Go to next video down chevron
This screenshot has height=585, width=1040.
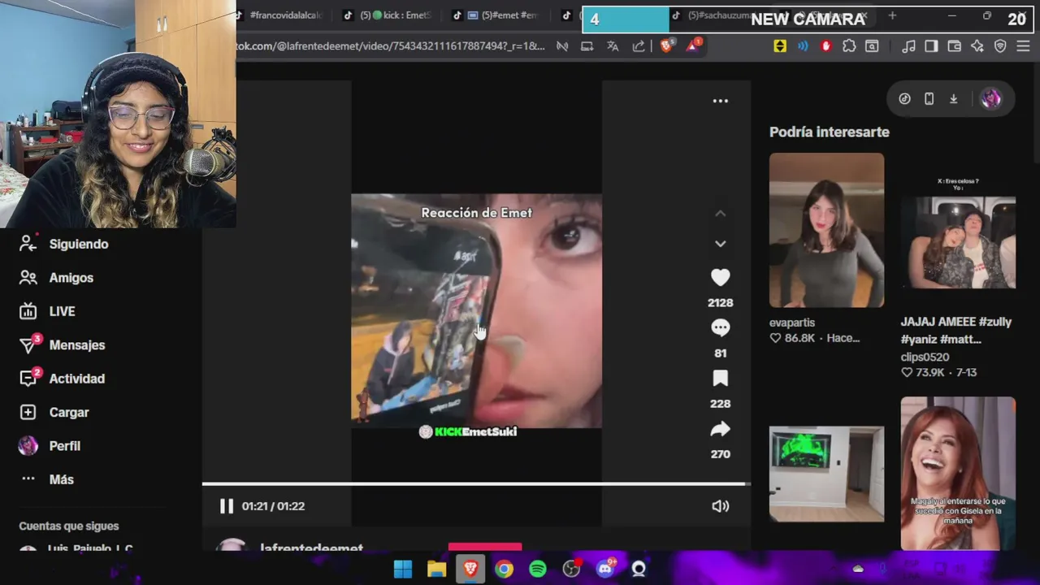coord(720,244)
